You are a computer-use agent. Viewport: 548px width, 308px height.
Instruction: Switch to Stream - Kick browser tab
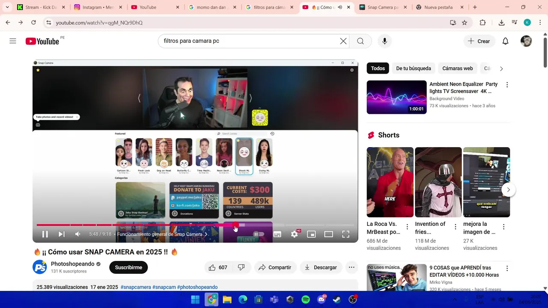(x=41, y=7)
